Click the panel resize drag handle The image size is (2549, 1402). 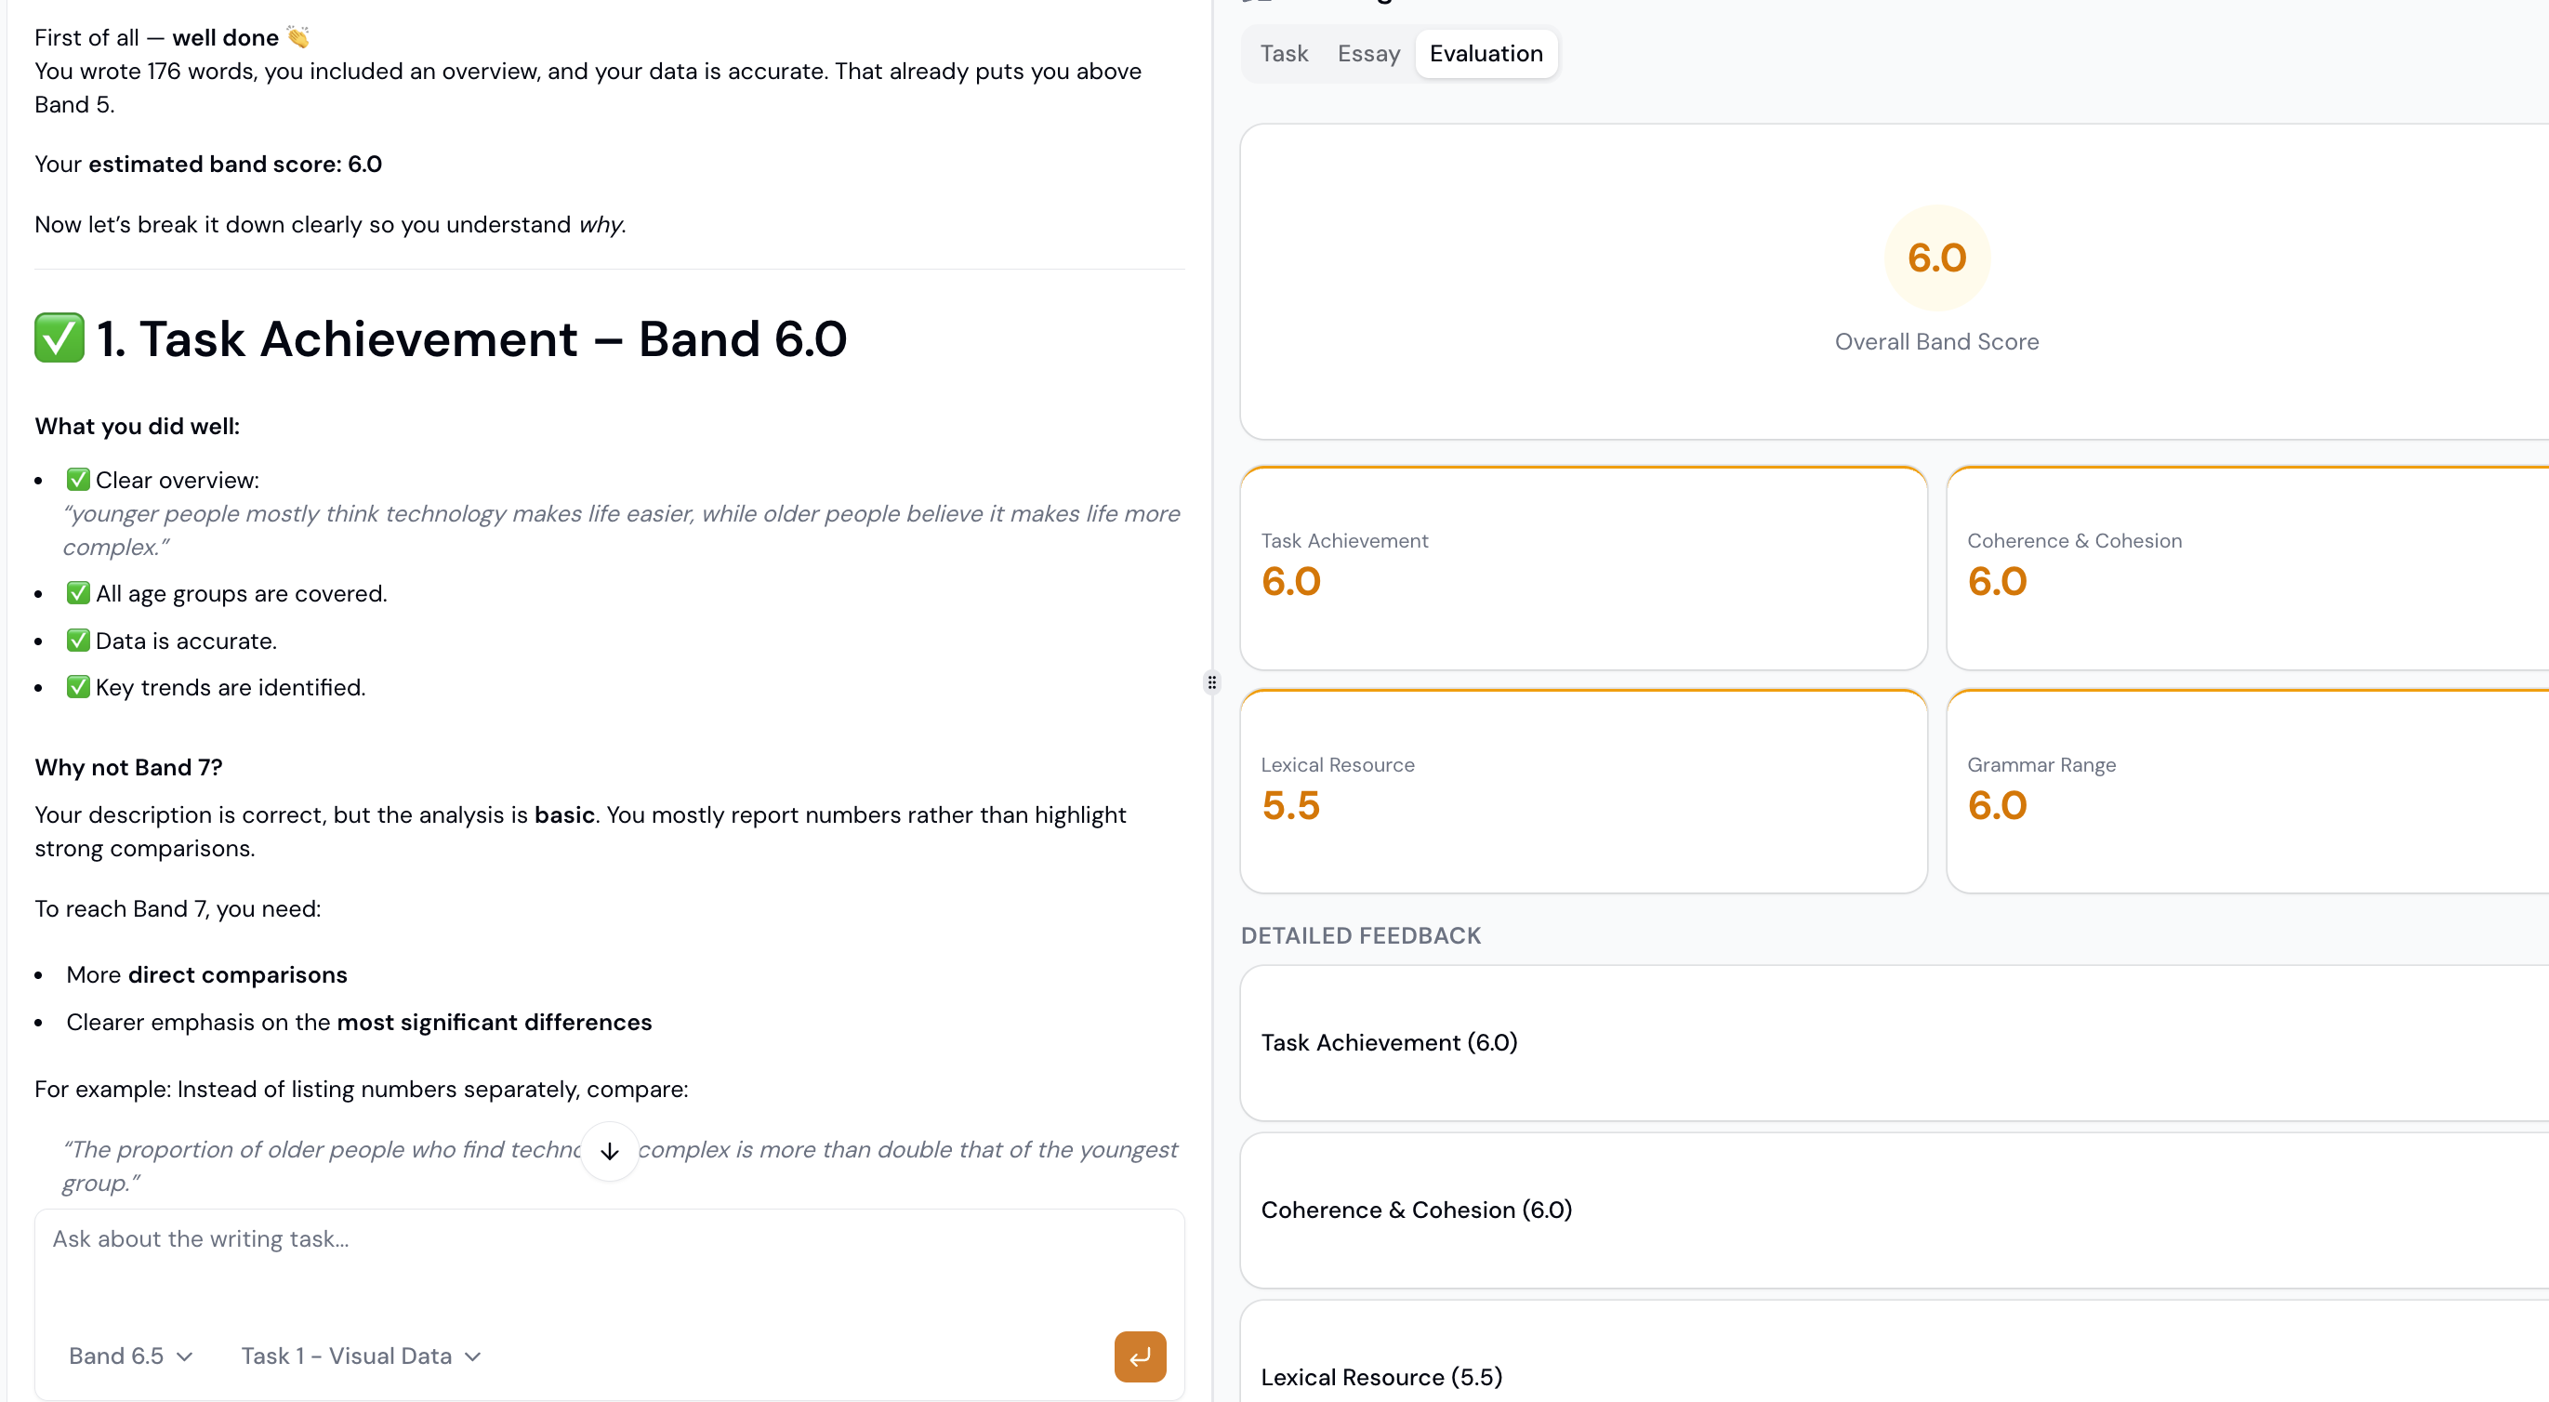pyautogui.click(x=1212, y=681)
